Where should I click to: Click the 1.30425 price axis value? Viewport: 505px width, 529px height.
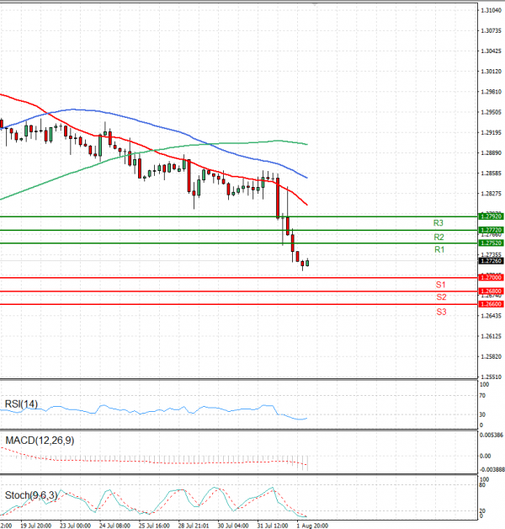(492, 51)
